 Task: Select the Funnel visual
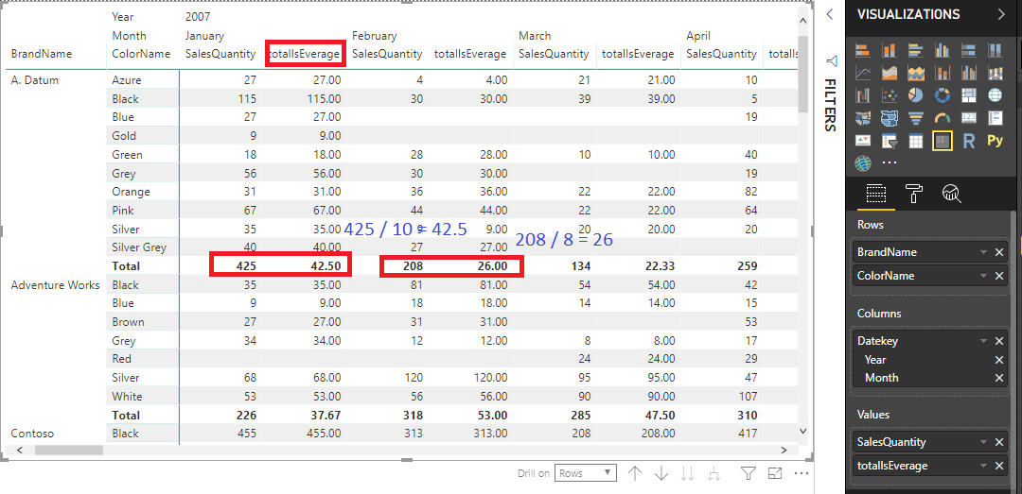click(916, 118)
